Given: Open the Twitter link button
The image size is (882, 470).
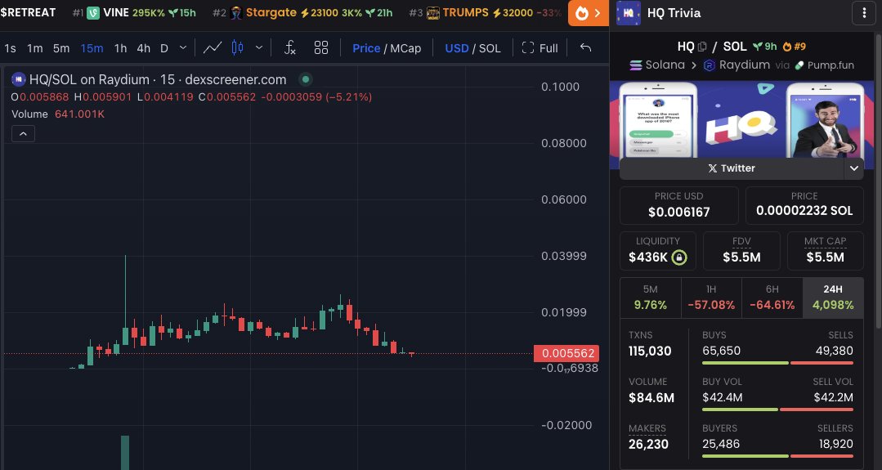Looking at the screenshot, I should [x=732, y=168].
